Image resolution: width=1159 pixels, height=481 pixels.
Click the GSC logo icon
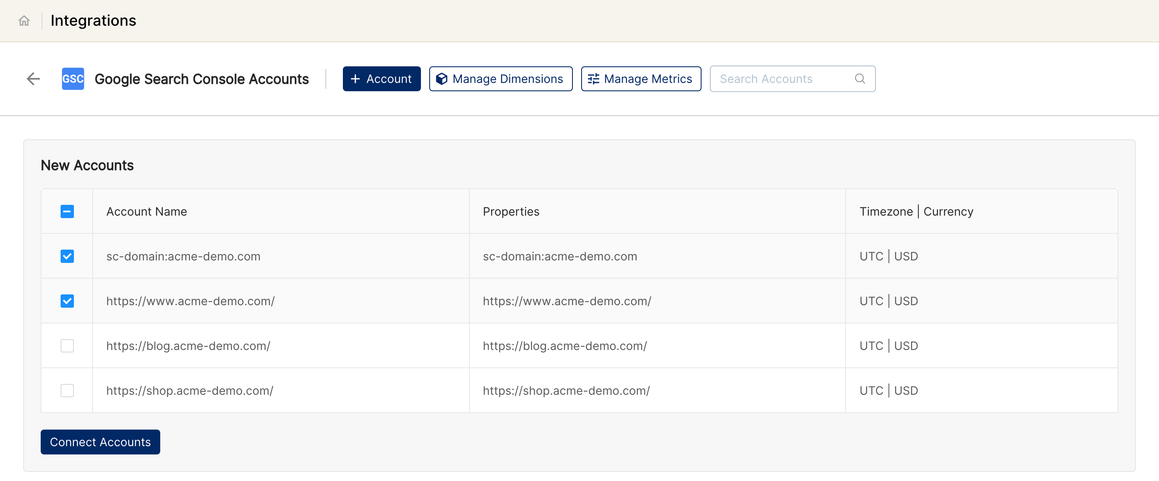coord(73,79)
